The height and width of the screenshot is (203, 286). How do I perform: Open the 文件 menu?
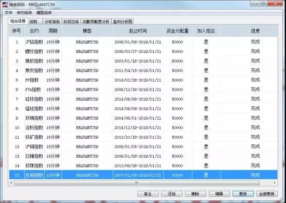pyautogui.click(x=9, y=12)
